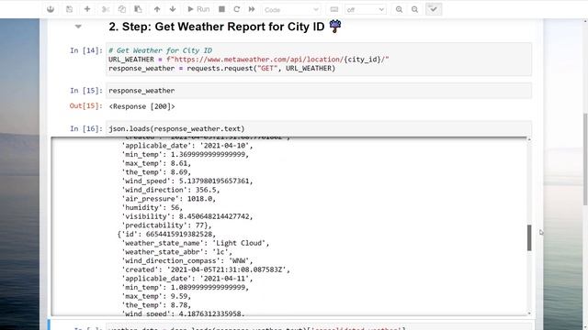Restart kernel and run all cells
The image size is (588, 330).
[x=252, y=9]
